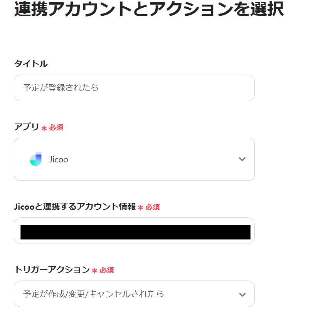Click the Jicoo app logo icon
This screenshot has height=314, width=323.
coord(35,159)
